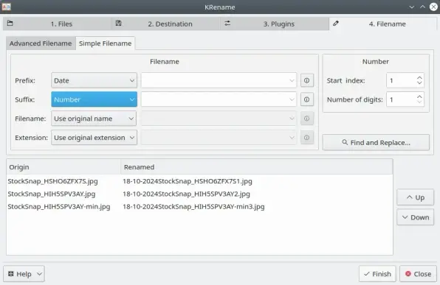Switch to the 2. Destination tab

165,24
